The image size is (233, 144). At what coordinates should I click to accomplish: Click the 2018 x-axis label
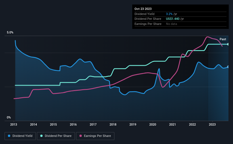[113, 124]
